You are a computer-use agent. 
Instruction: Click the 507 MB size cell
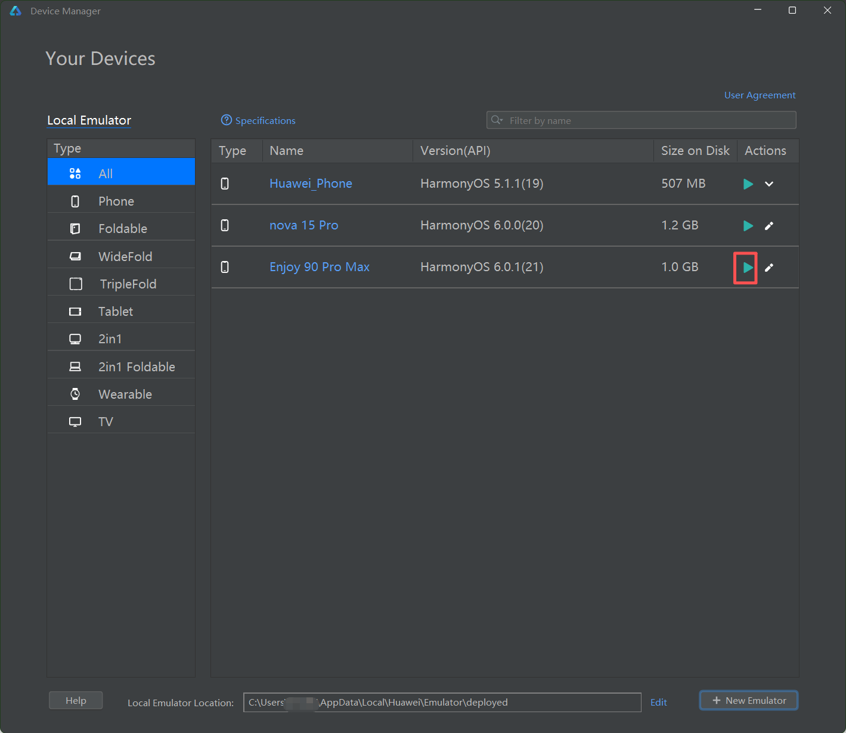(683, 184)
